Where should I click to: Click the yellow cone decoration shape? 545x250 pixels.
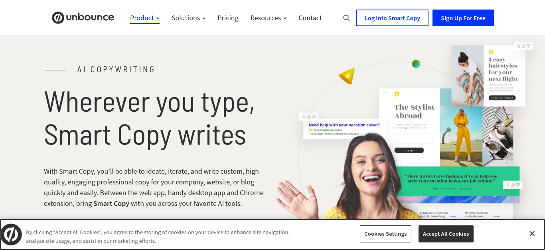click(x=348, y=76)
